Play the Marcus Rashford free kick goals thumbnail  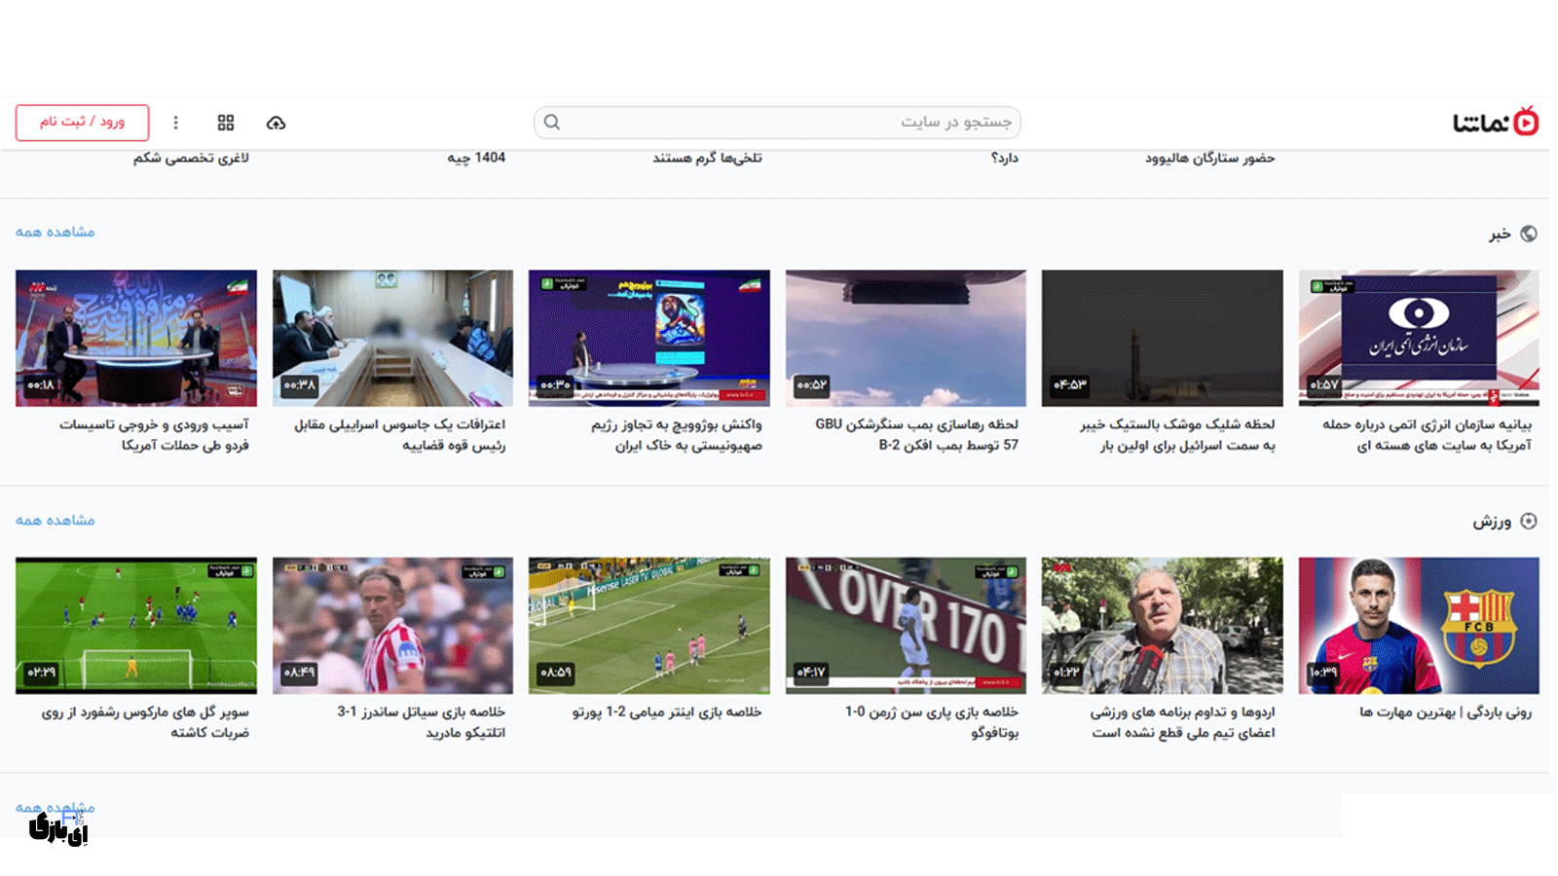coord(136,625)
